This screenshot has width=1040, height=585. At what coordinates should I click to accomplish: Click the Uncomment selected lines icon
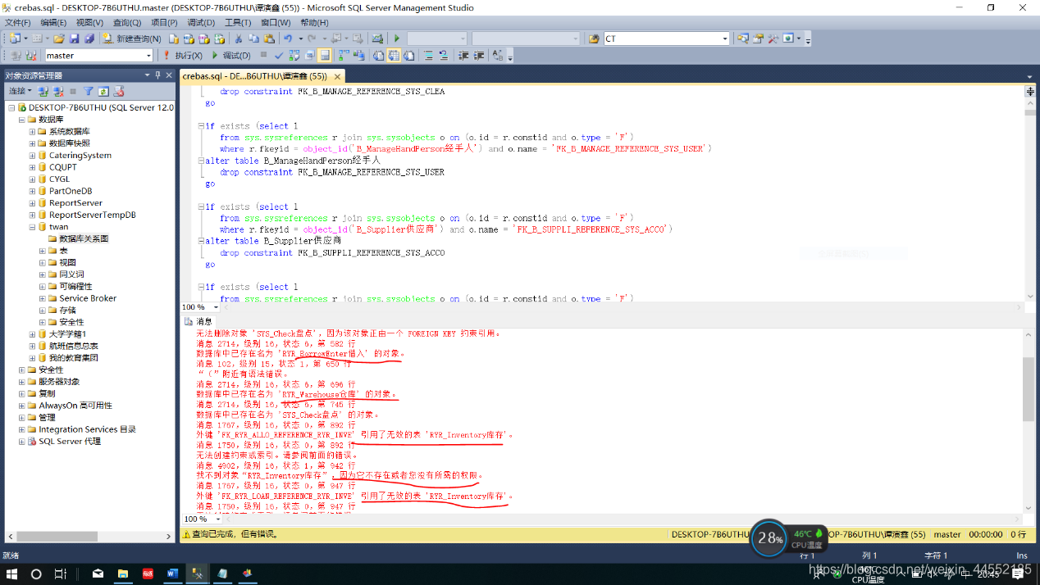point(444,56)
